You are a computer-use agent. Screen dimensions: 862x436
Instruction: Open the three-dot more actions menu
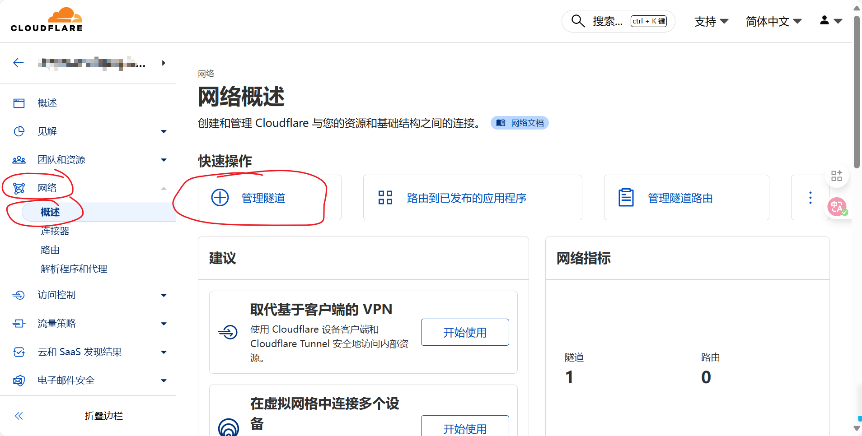pos(810,198)
